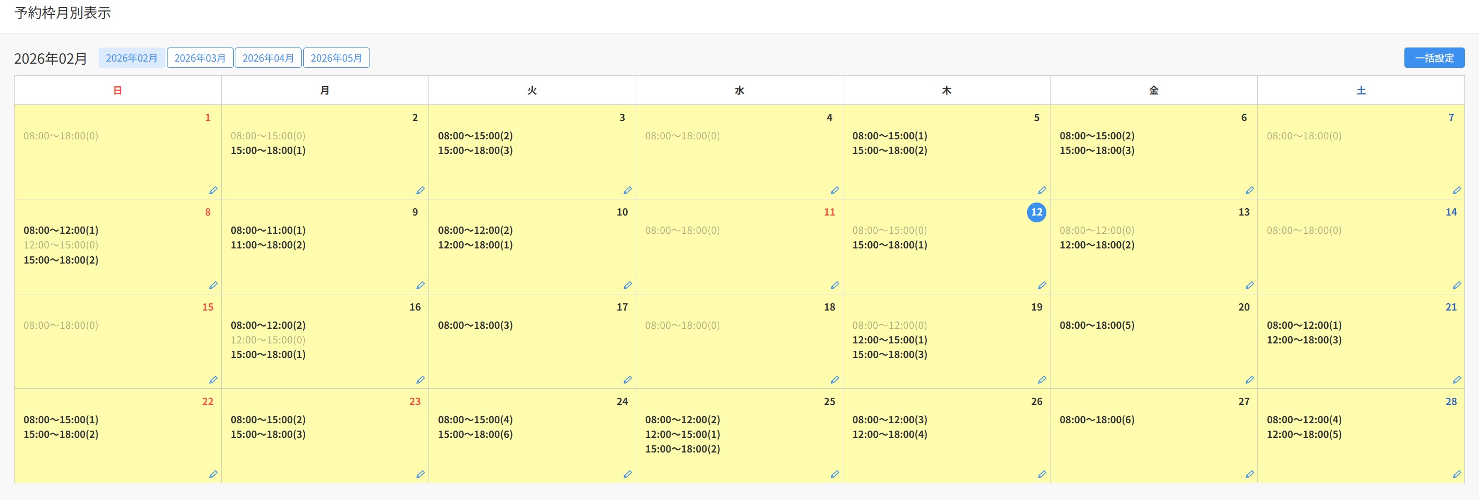1479x500 pixels.
Task: Edit February 23 using its pencil icon
Action: pos(420,474)
